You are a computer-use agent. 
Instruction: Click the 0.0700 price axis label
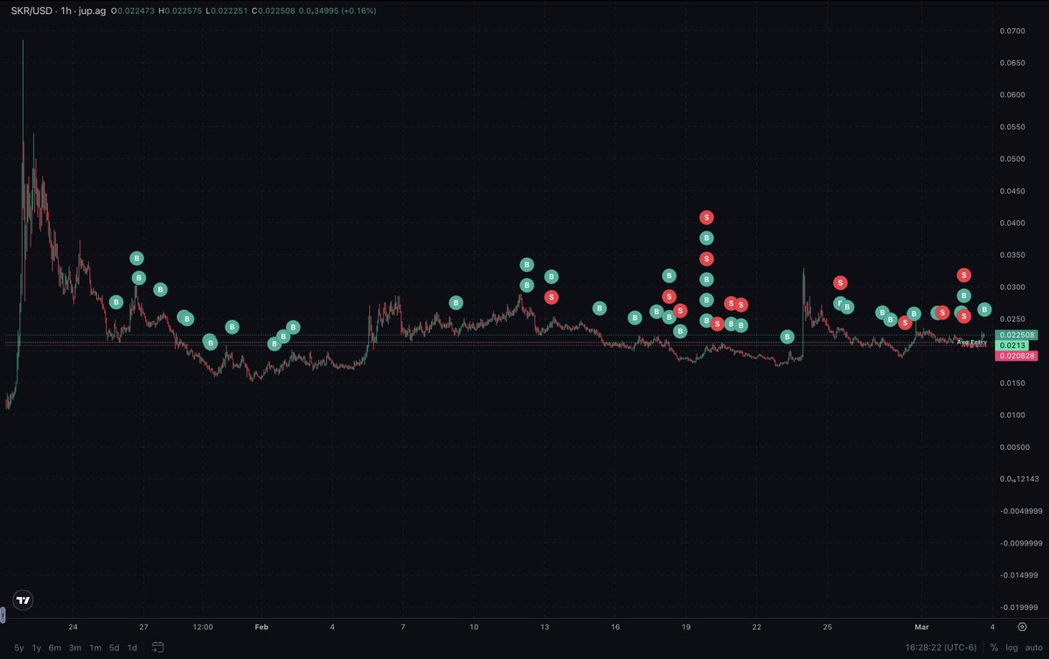1011,31
